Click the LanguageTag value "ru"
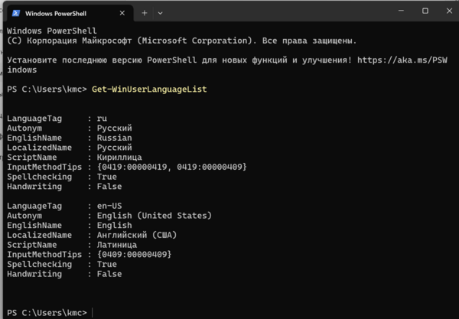The height and width of the screenshot is (319, 459). click(x=101, y=119)
